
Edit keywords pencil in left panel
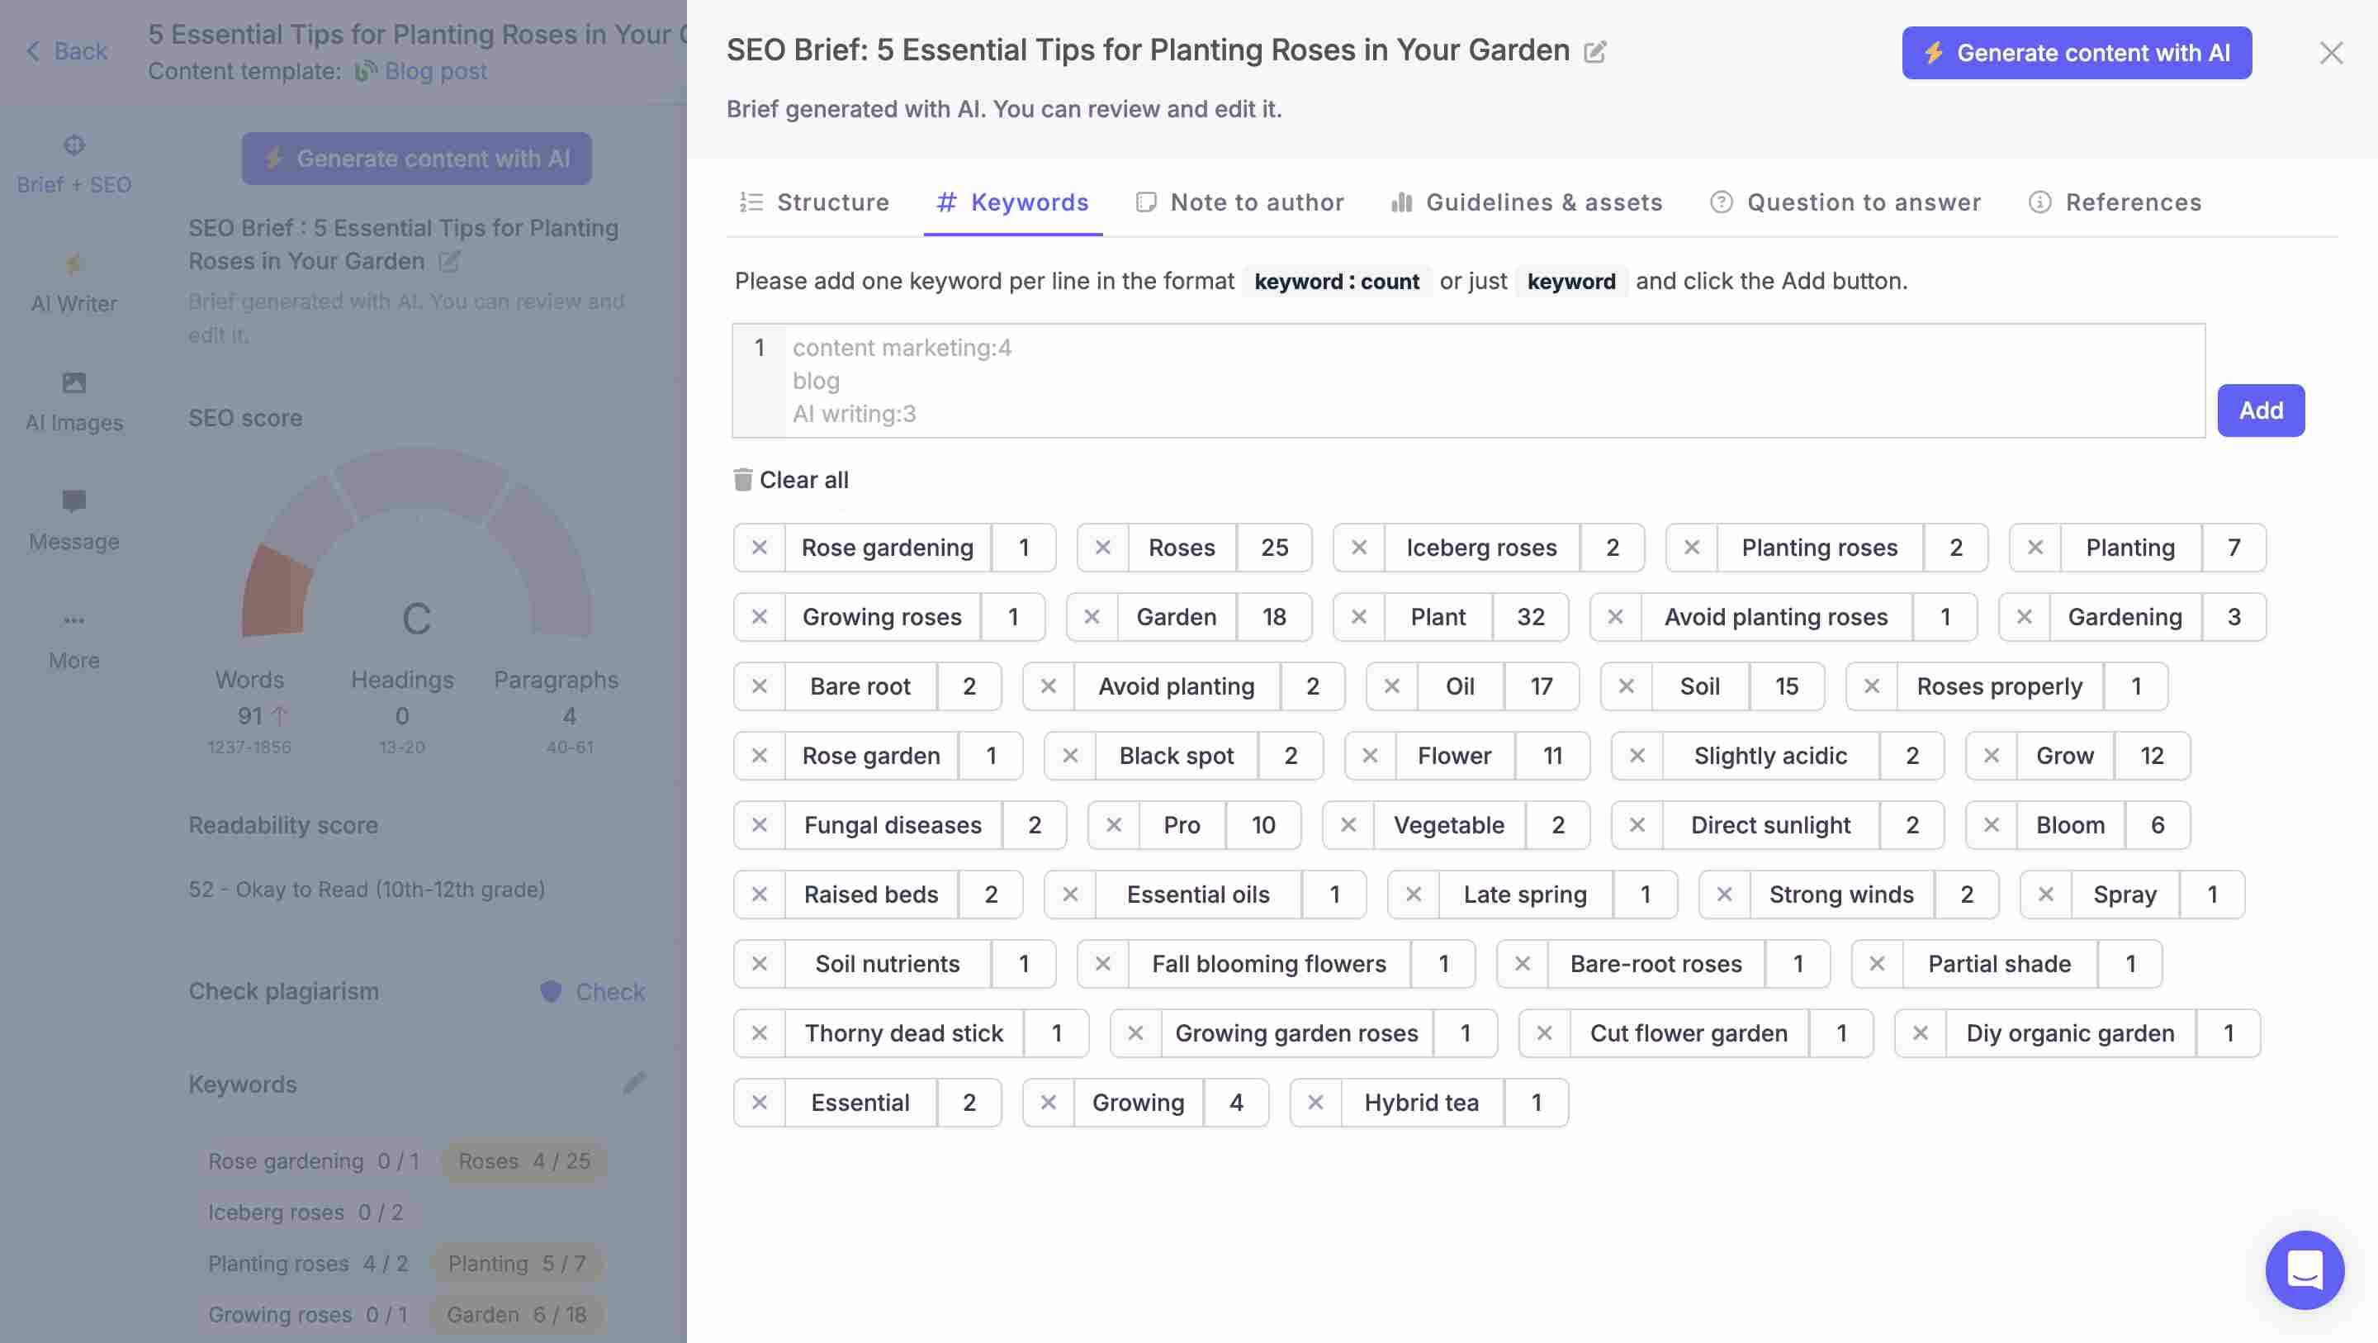tap(634, 1083)
